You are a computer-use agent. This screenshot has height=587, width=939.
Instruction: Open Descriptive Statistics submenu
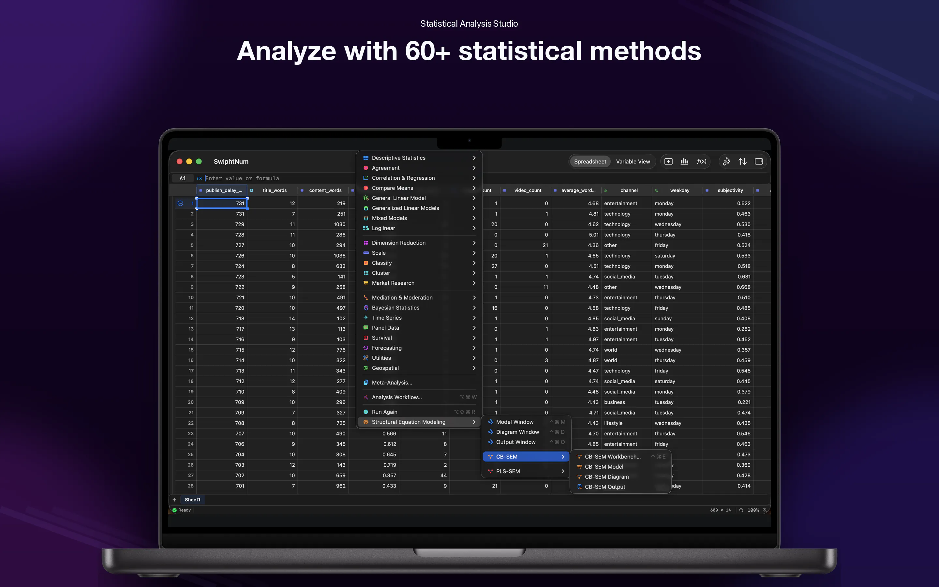pos(419,158)
